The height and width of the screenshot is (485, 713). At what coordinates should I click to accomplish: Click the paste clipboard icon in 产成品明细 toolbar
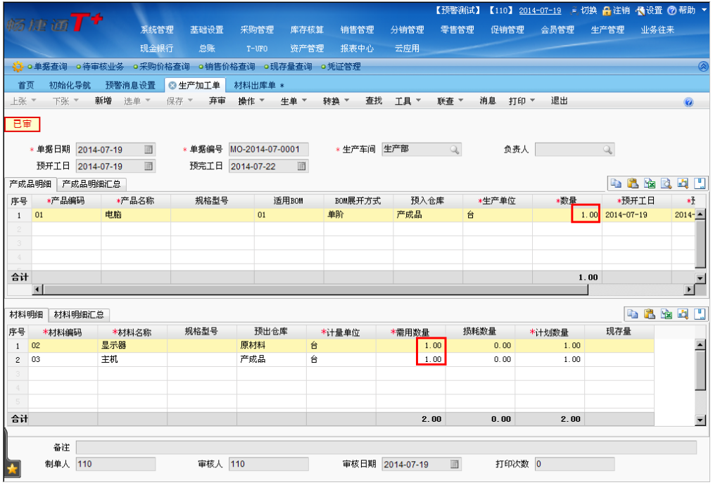click(633, 183)
